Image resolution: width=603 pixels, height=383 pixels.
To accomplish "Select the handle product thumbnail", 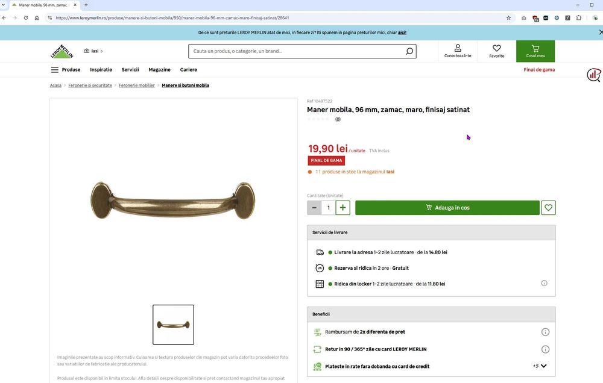I will [174, 325].
